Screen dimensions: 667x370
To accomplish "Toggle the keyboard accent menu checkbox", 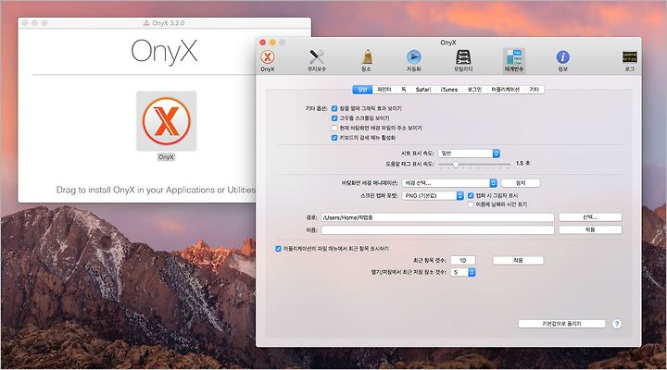I will coord(334,138).
